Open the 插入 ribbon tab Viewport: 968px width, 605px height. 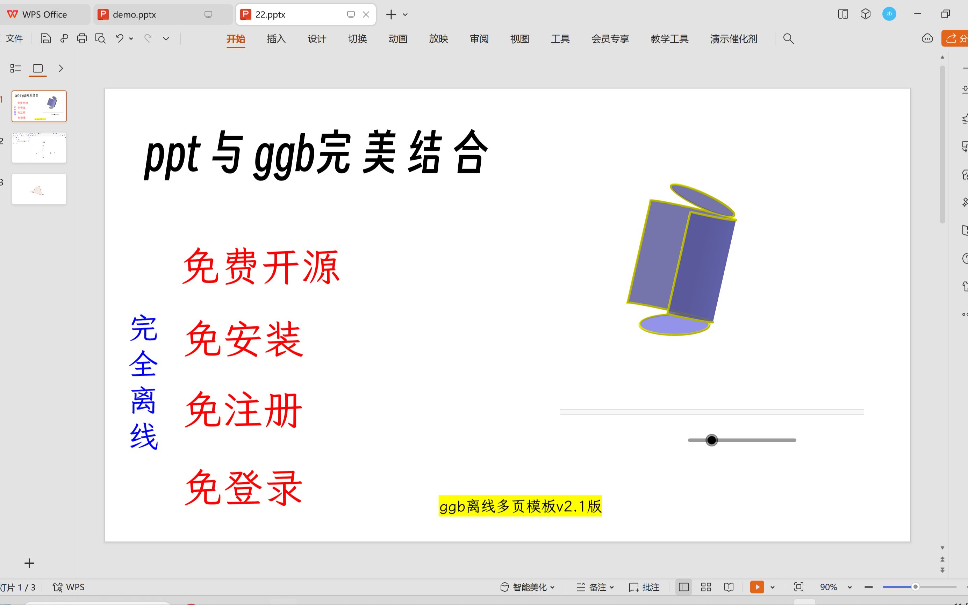276,39
